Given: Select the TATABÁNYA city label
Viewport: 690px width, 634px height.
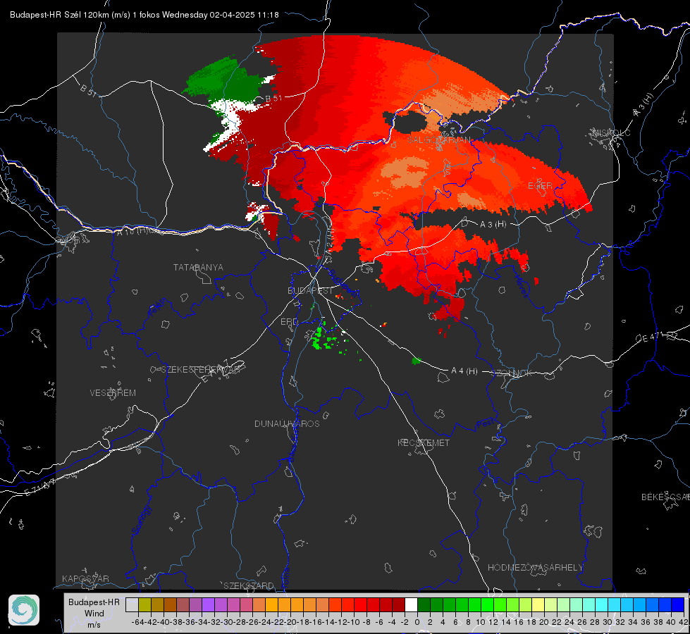Looking at the screenshot, I should [198, 267].
